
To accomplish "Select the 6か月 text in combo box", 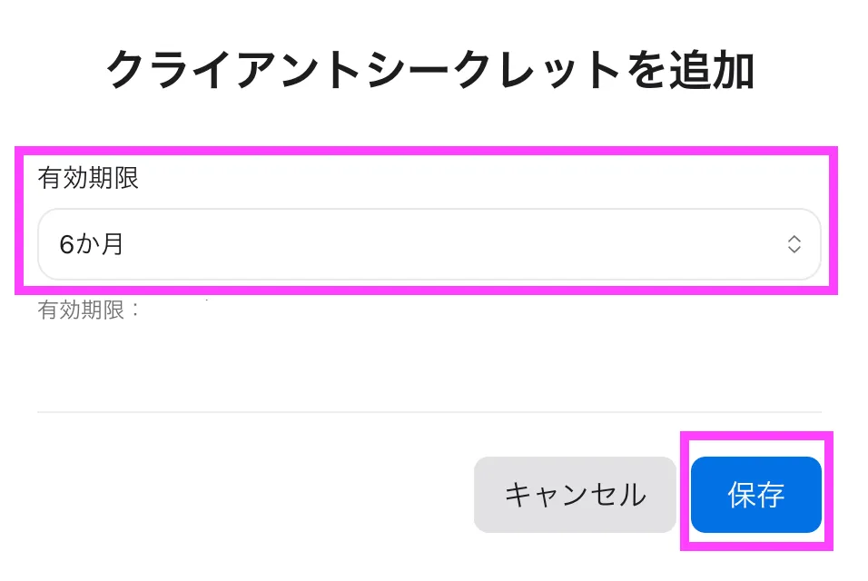I will [x=92, y=244].
